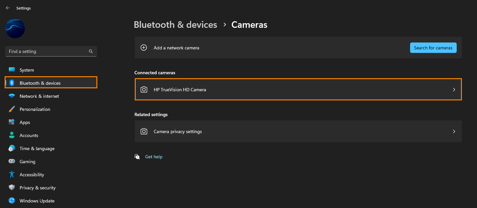Click the Bluetooth icon in sidebar
The width and height of the screenshot is (477, 208).
tap(12, 83)
